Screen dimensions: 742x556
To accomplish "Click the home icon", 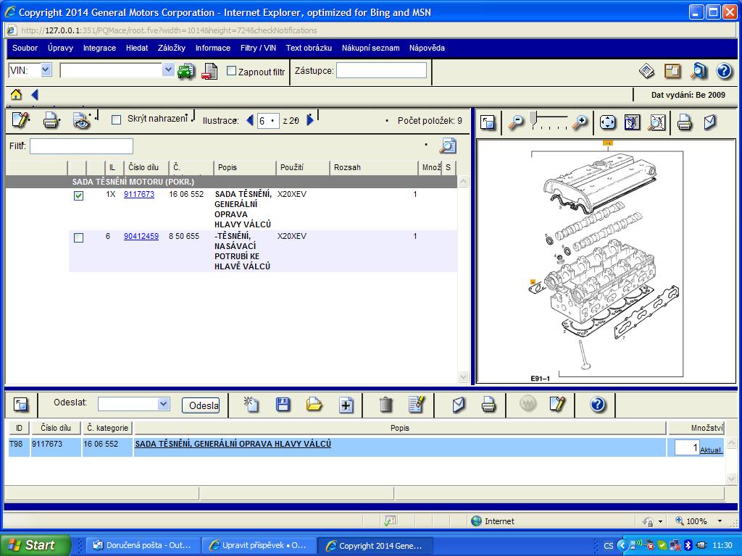I will click(16, 95).
